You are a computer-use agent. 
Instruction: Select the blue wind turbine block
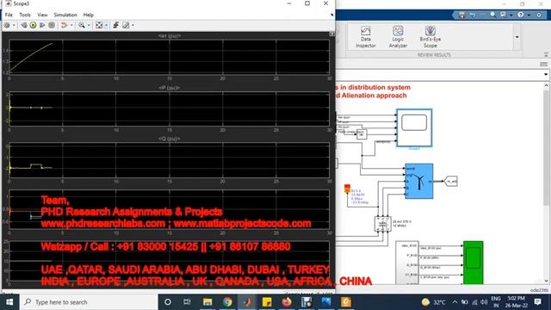[x=419, y=181]
